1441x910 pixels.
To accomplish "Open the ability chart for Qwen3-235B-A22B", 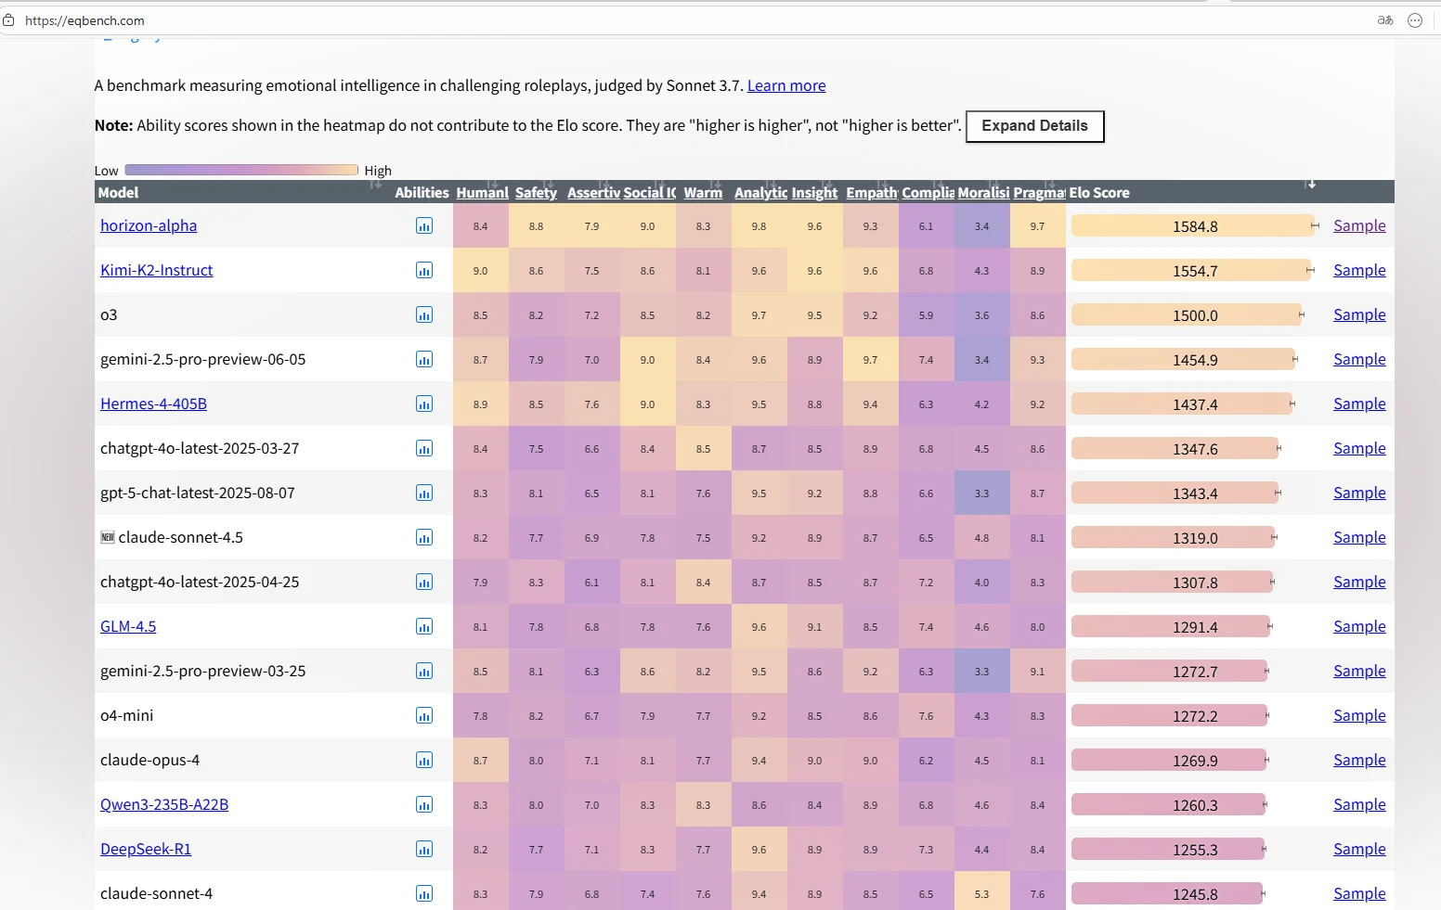I will point(424,805).
